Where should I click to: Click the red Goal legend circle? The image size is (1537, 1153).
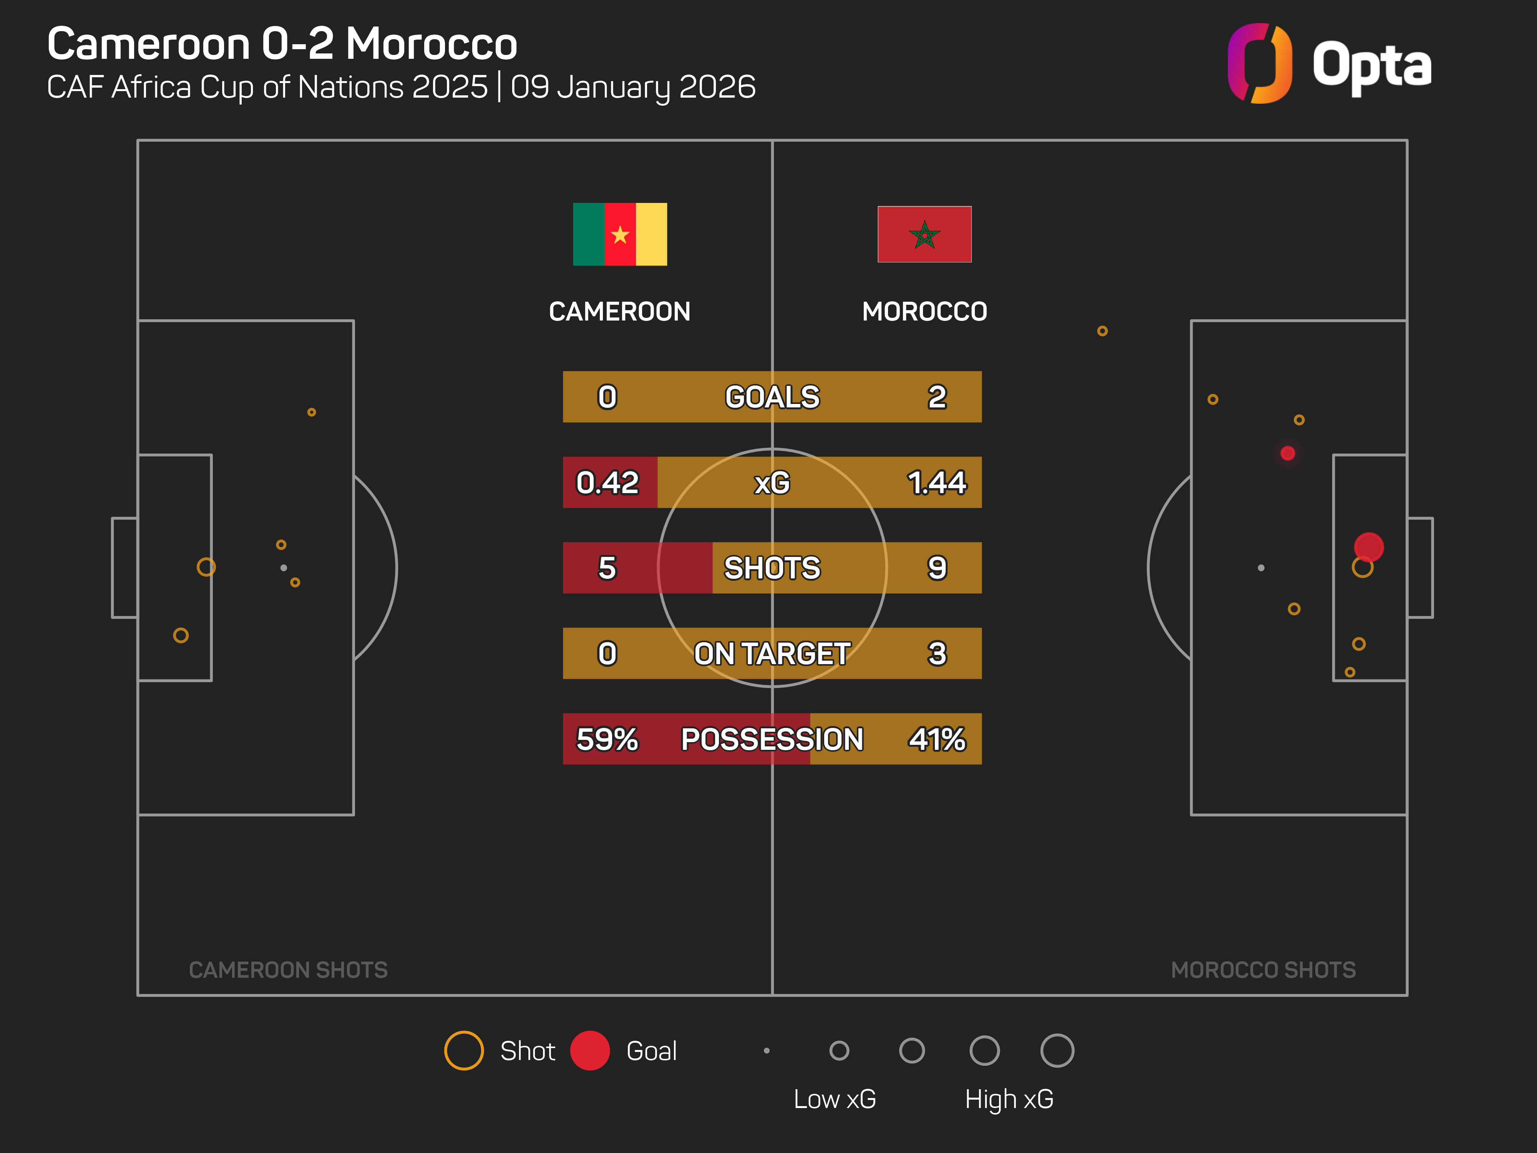tap(589, 1050)
